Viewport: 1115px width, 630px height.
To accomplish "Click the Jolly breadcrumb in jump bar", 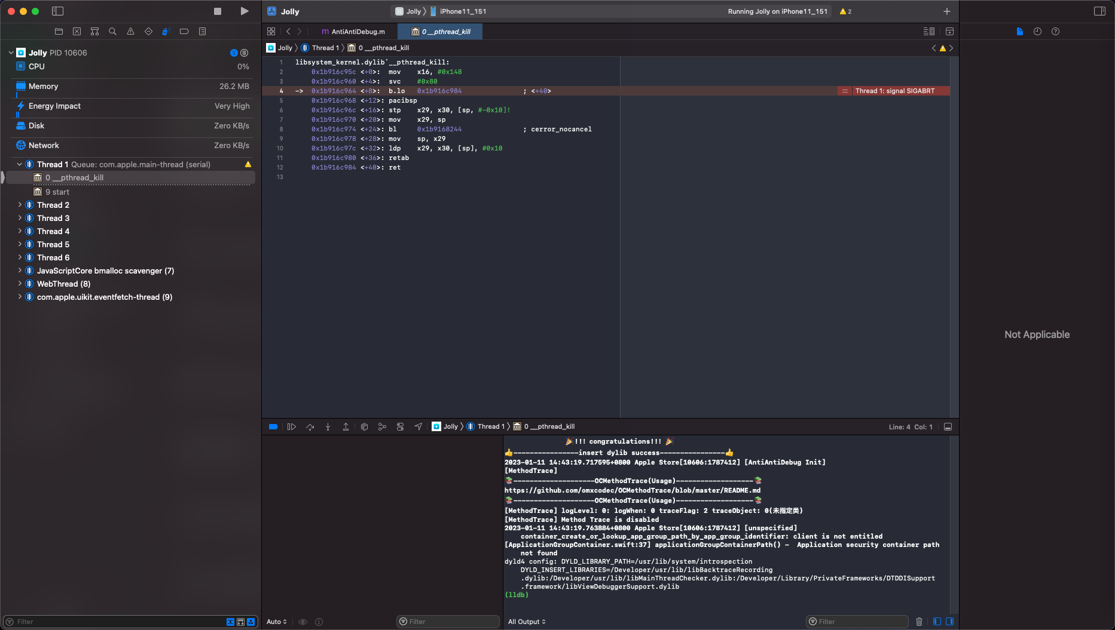I will pyautogui.click(x=280, y=48).
